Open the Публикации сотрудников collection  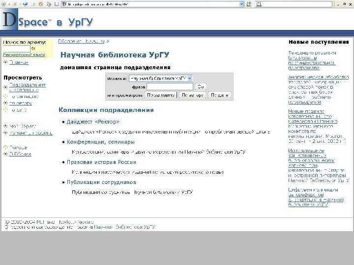[101, 182]
